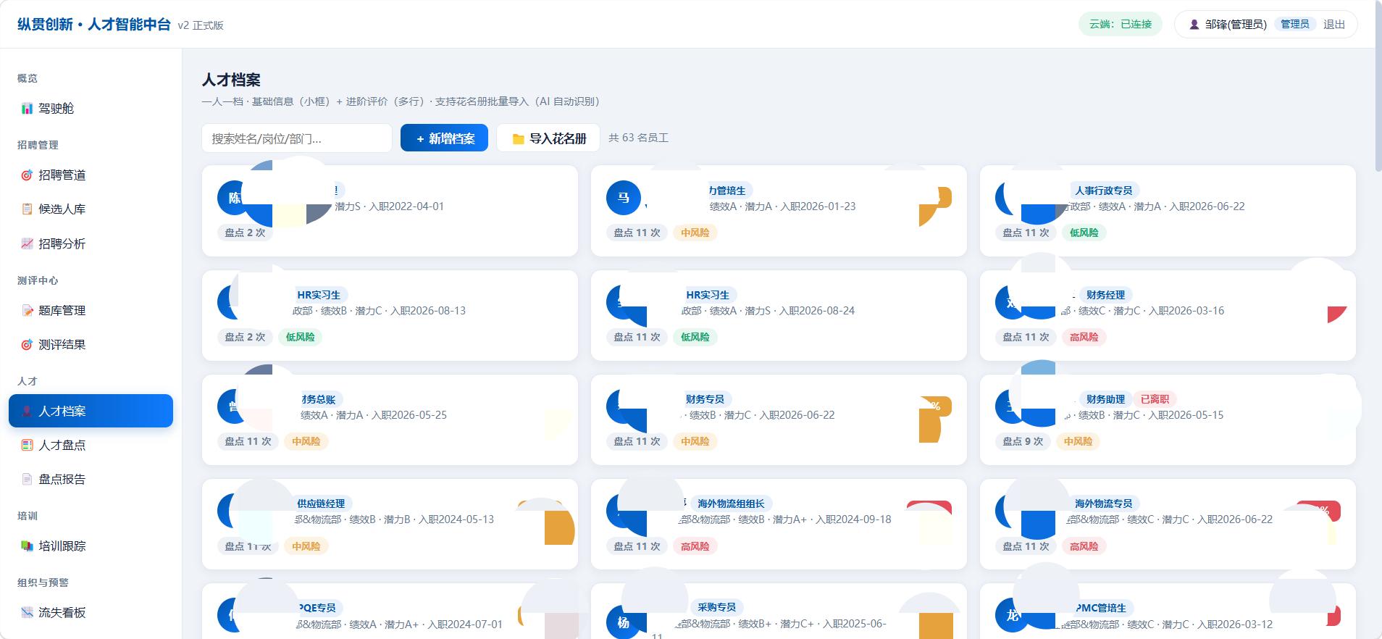1382x639 pixels.
Task: Select 人才档案 in the sidebar
Action: 91,411
